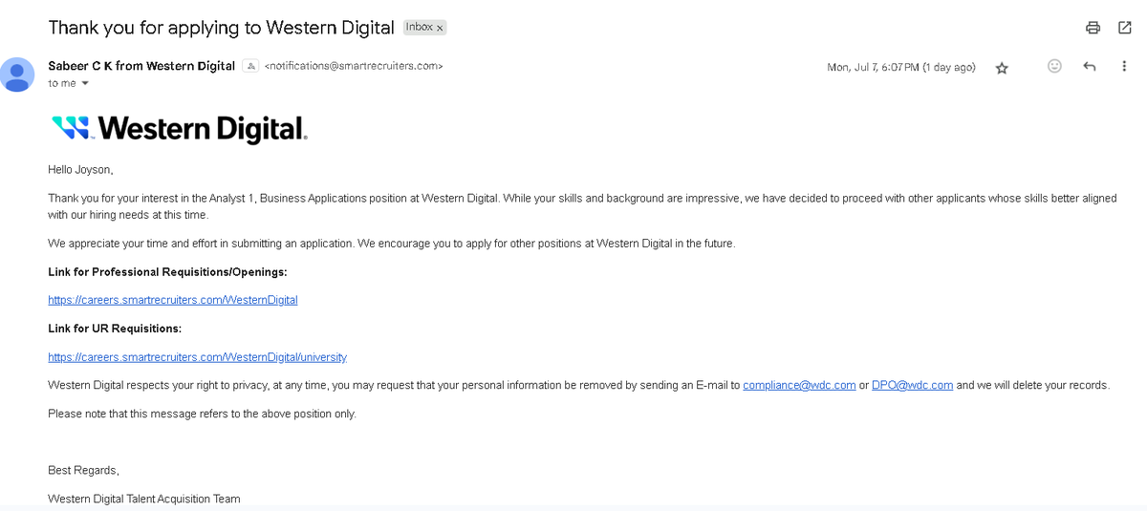The height and width of the screenshot is (511, 1147).
Task: Click the compliance@wdc.com email link
Action: point(799,386)
